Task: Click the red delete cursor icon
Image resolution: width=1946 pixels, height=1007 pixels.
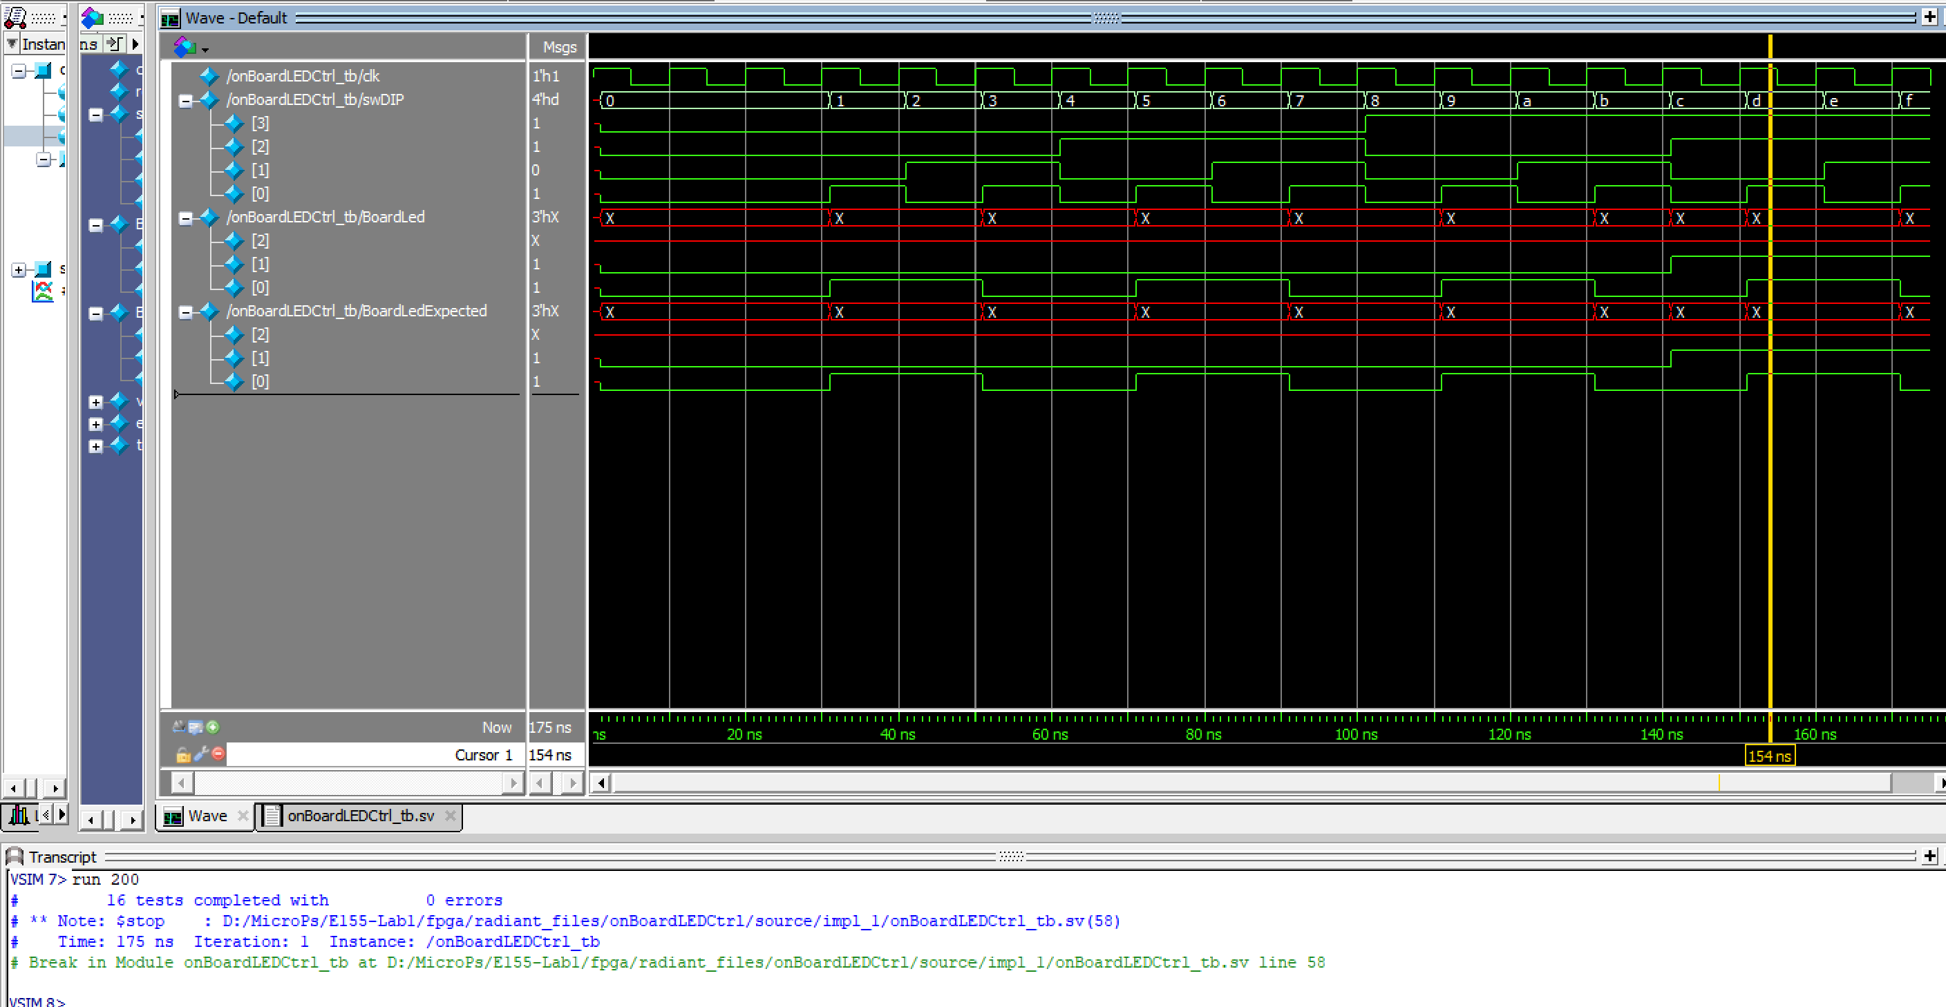Action: point(218,754)
